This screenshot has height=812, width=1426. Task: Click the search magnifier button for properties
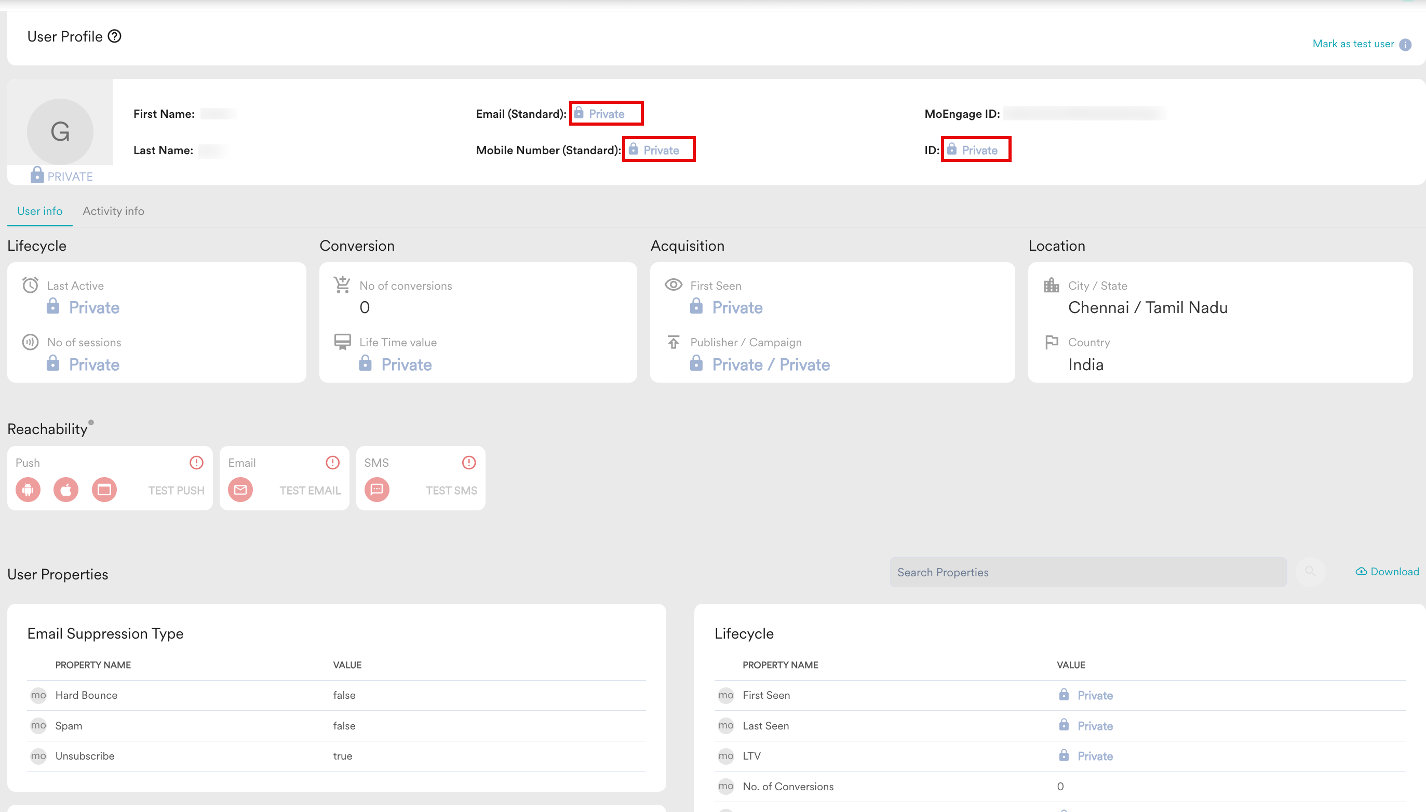(1310, 572)
